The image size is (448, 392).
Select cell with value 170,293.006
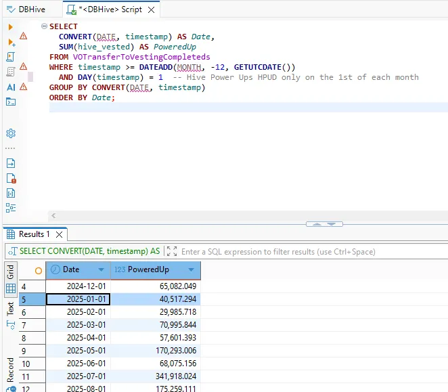click(156, 351)
